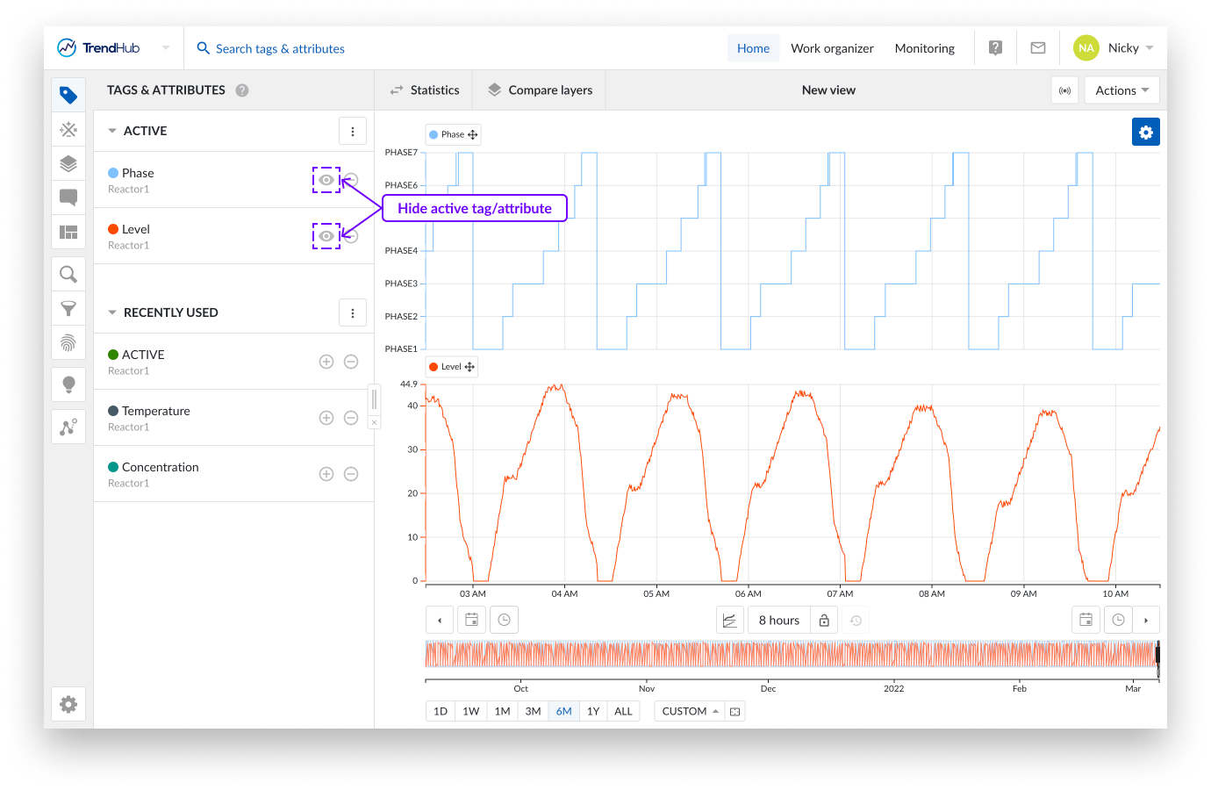Open the CUSTOM period dropdown
The height and width of the screenshot is (790, 1211).
(x=690, y=711)
